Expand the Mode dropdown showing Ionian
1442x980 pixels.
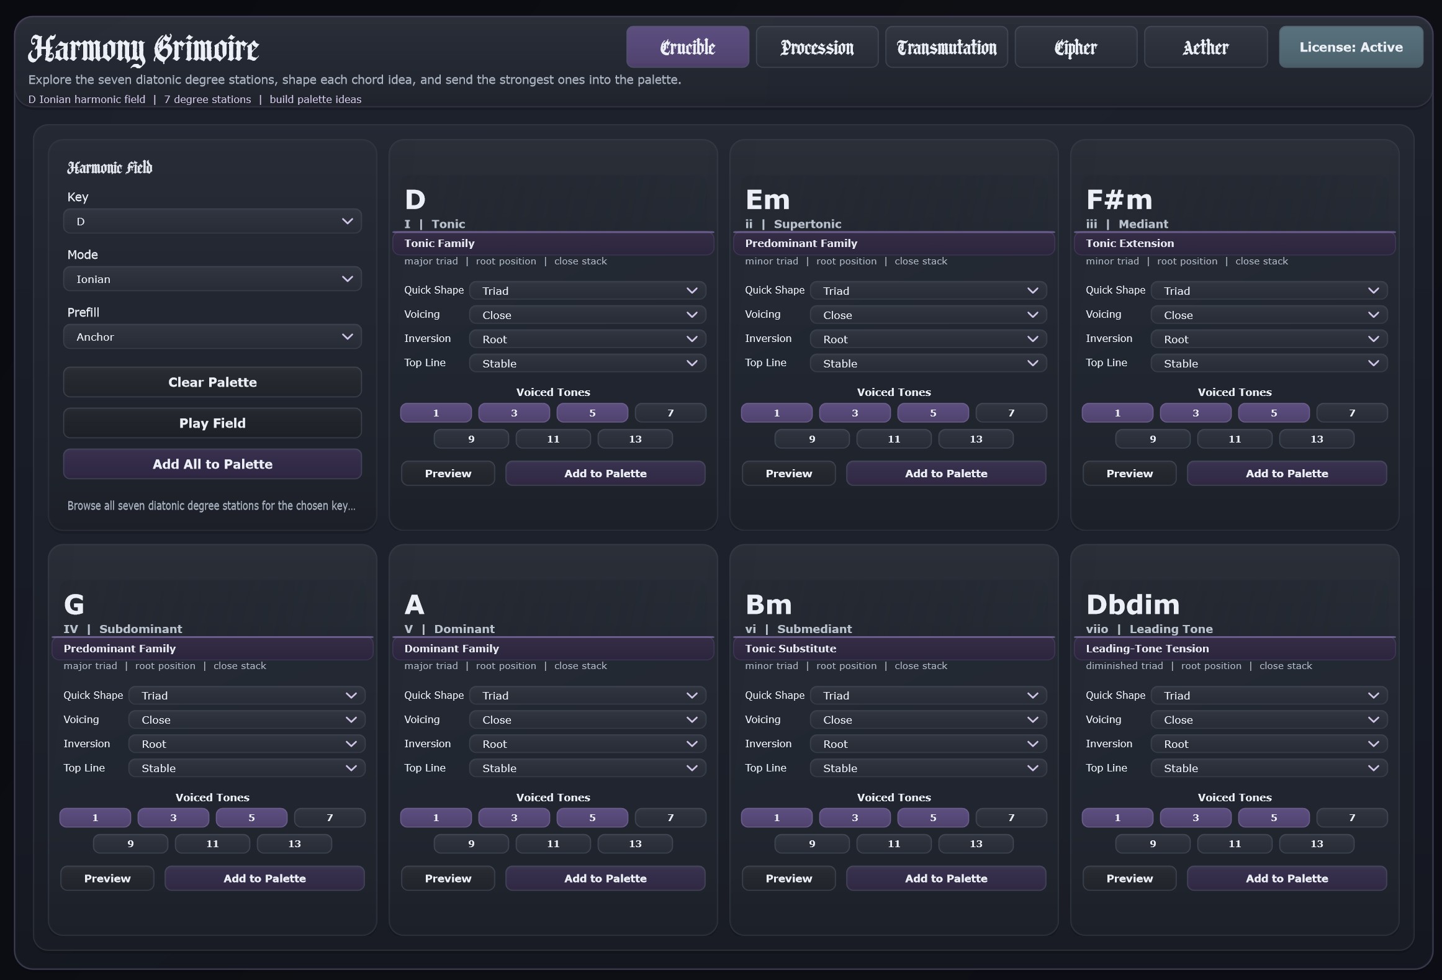pyautogui.click(x=212, y=279)
